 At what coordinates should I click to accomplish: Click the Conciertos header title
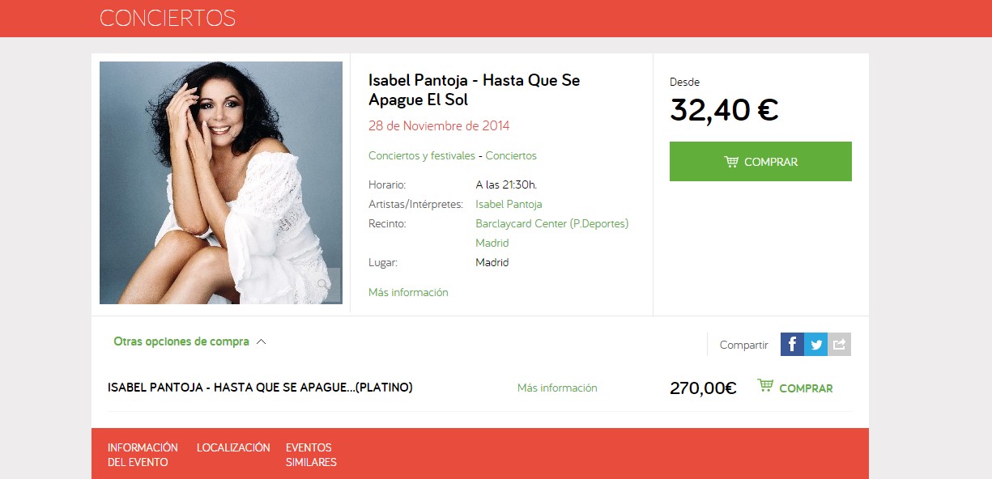[168, 18]
